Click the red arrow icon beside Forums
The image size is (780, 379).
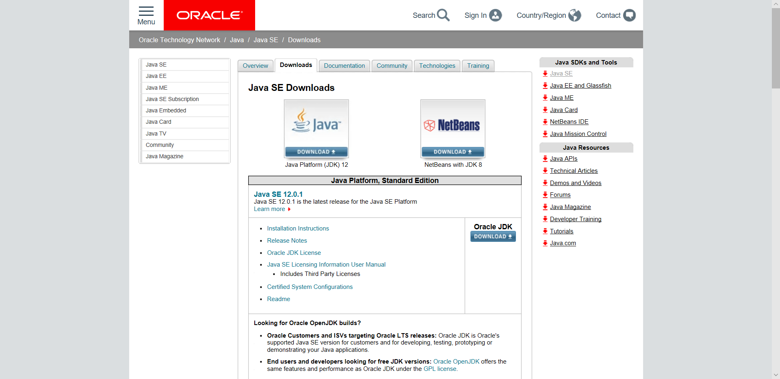coord(545,195)
